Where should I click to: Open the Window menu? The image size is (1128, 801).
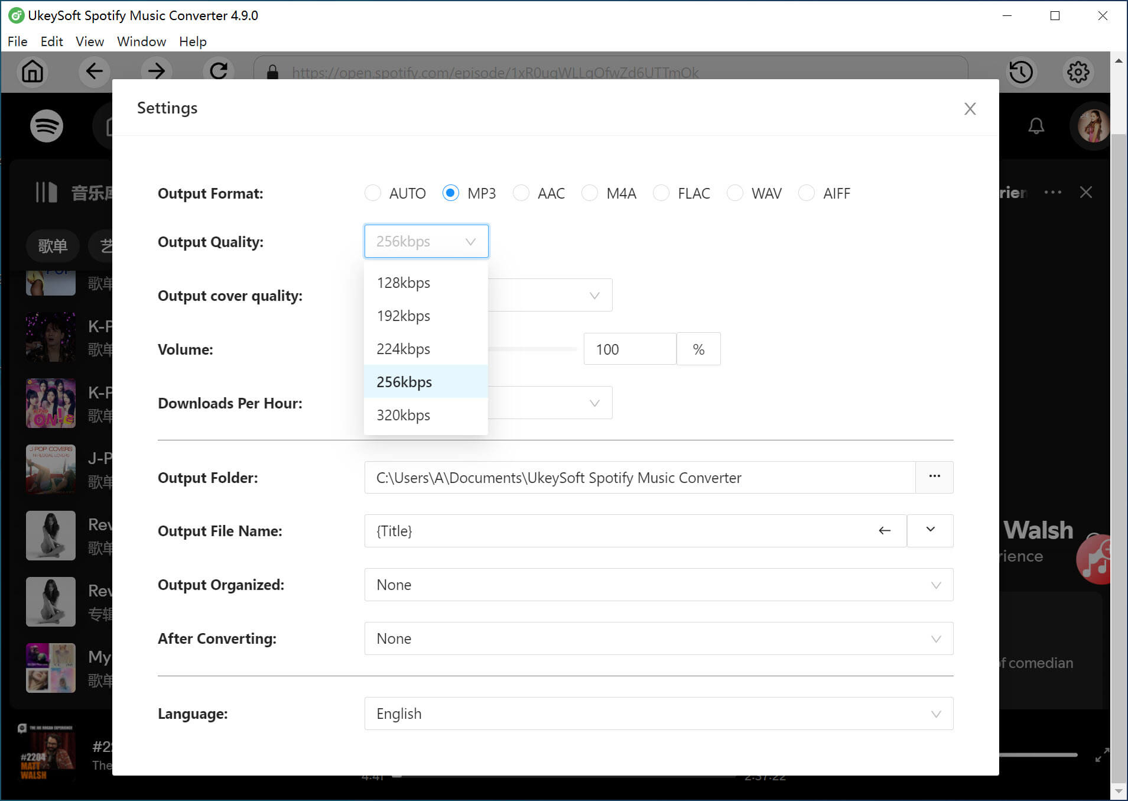click(x=142, y=41)
